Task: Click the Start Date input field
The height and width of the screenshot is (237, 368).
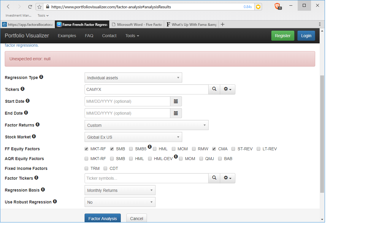Action: pyautogui.click(x=127, y=101)
